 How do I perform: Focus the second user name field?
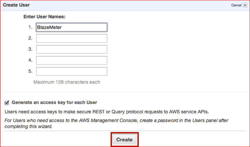(x=71, y=38)
